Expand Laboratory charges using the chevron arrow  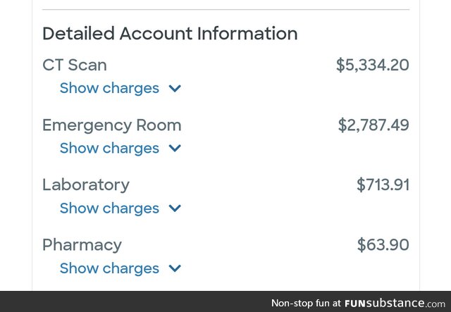[175, 208]
